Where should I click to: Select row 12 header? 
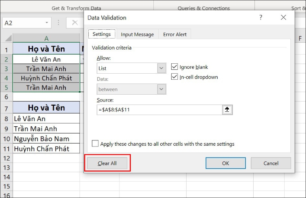point(6,158)
